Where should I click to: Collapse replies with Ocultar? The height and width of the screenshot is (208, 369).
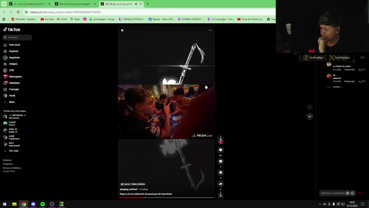[338, 87]
